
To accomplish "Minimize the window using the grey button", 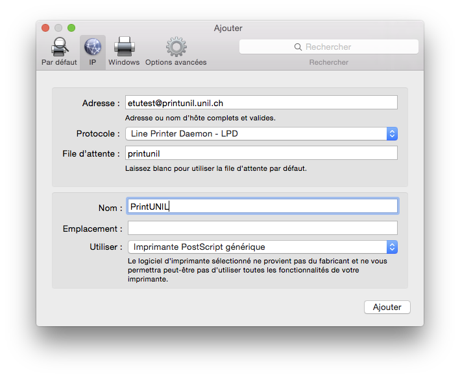I will tap(58, 28).
